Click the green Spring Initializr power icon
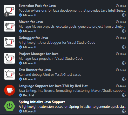 [x=10, y=106]
